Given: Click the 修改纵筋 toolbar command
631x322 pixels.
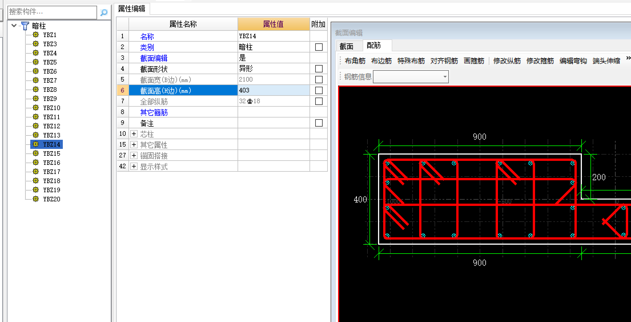Looking at the screenshot, I should 507,61.
